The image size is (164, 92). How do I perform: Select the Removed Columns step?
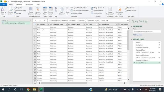point(142,60)
